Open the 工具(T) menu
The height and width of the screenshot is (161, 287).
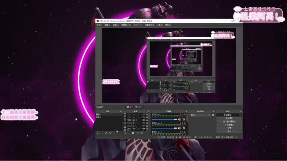pos(160,25)
